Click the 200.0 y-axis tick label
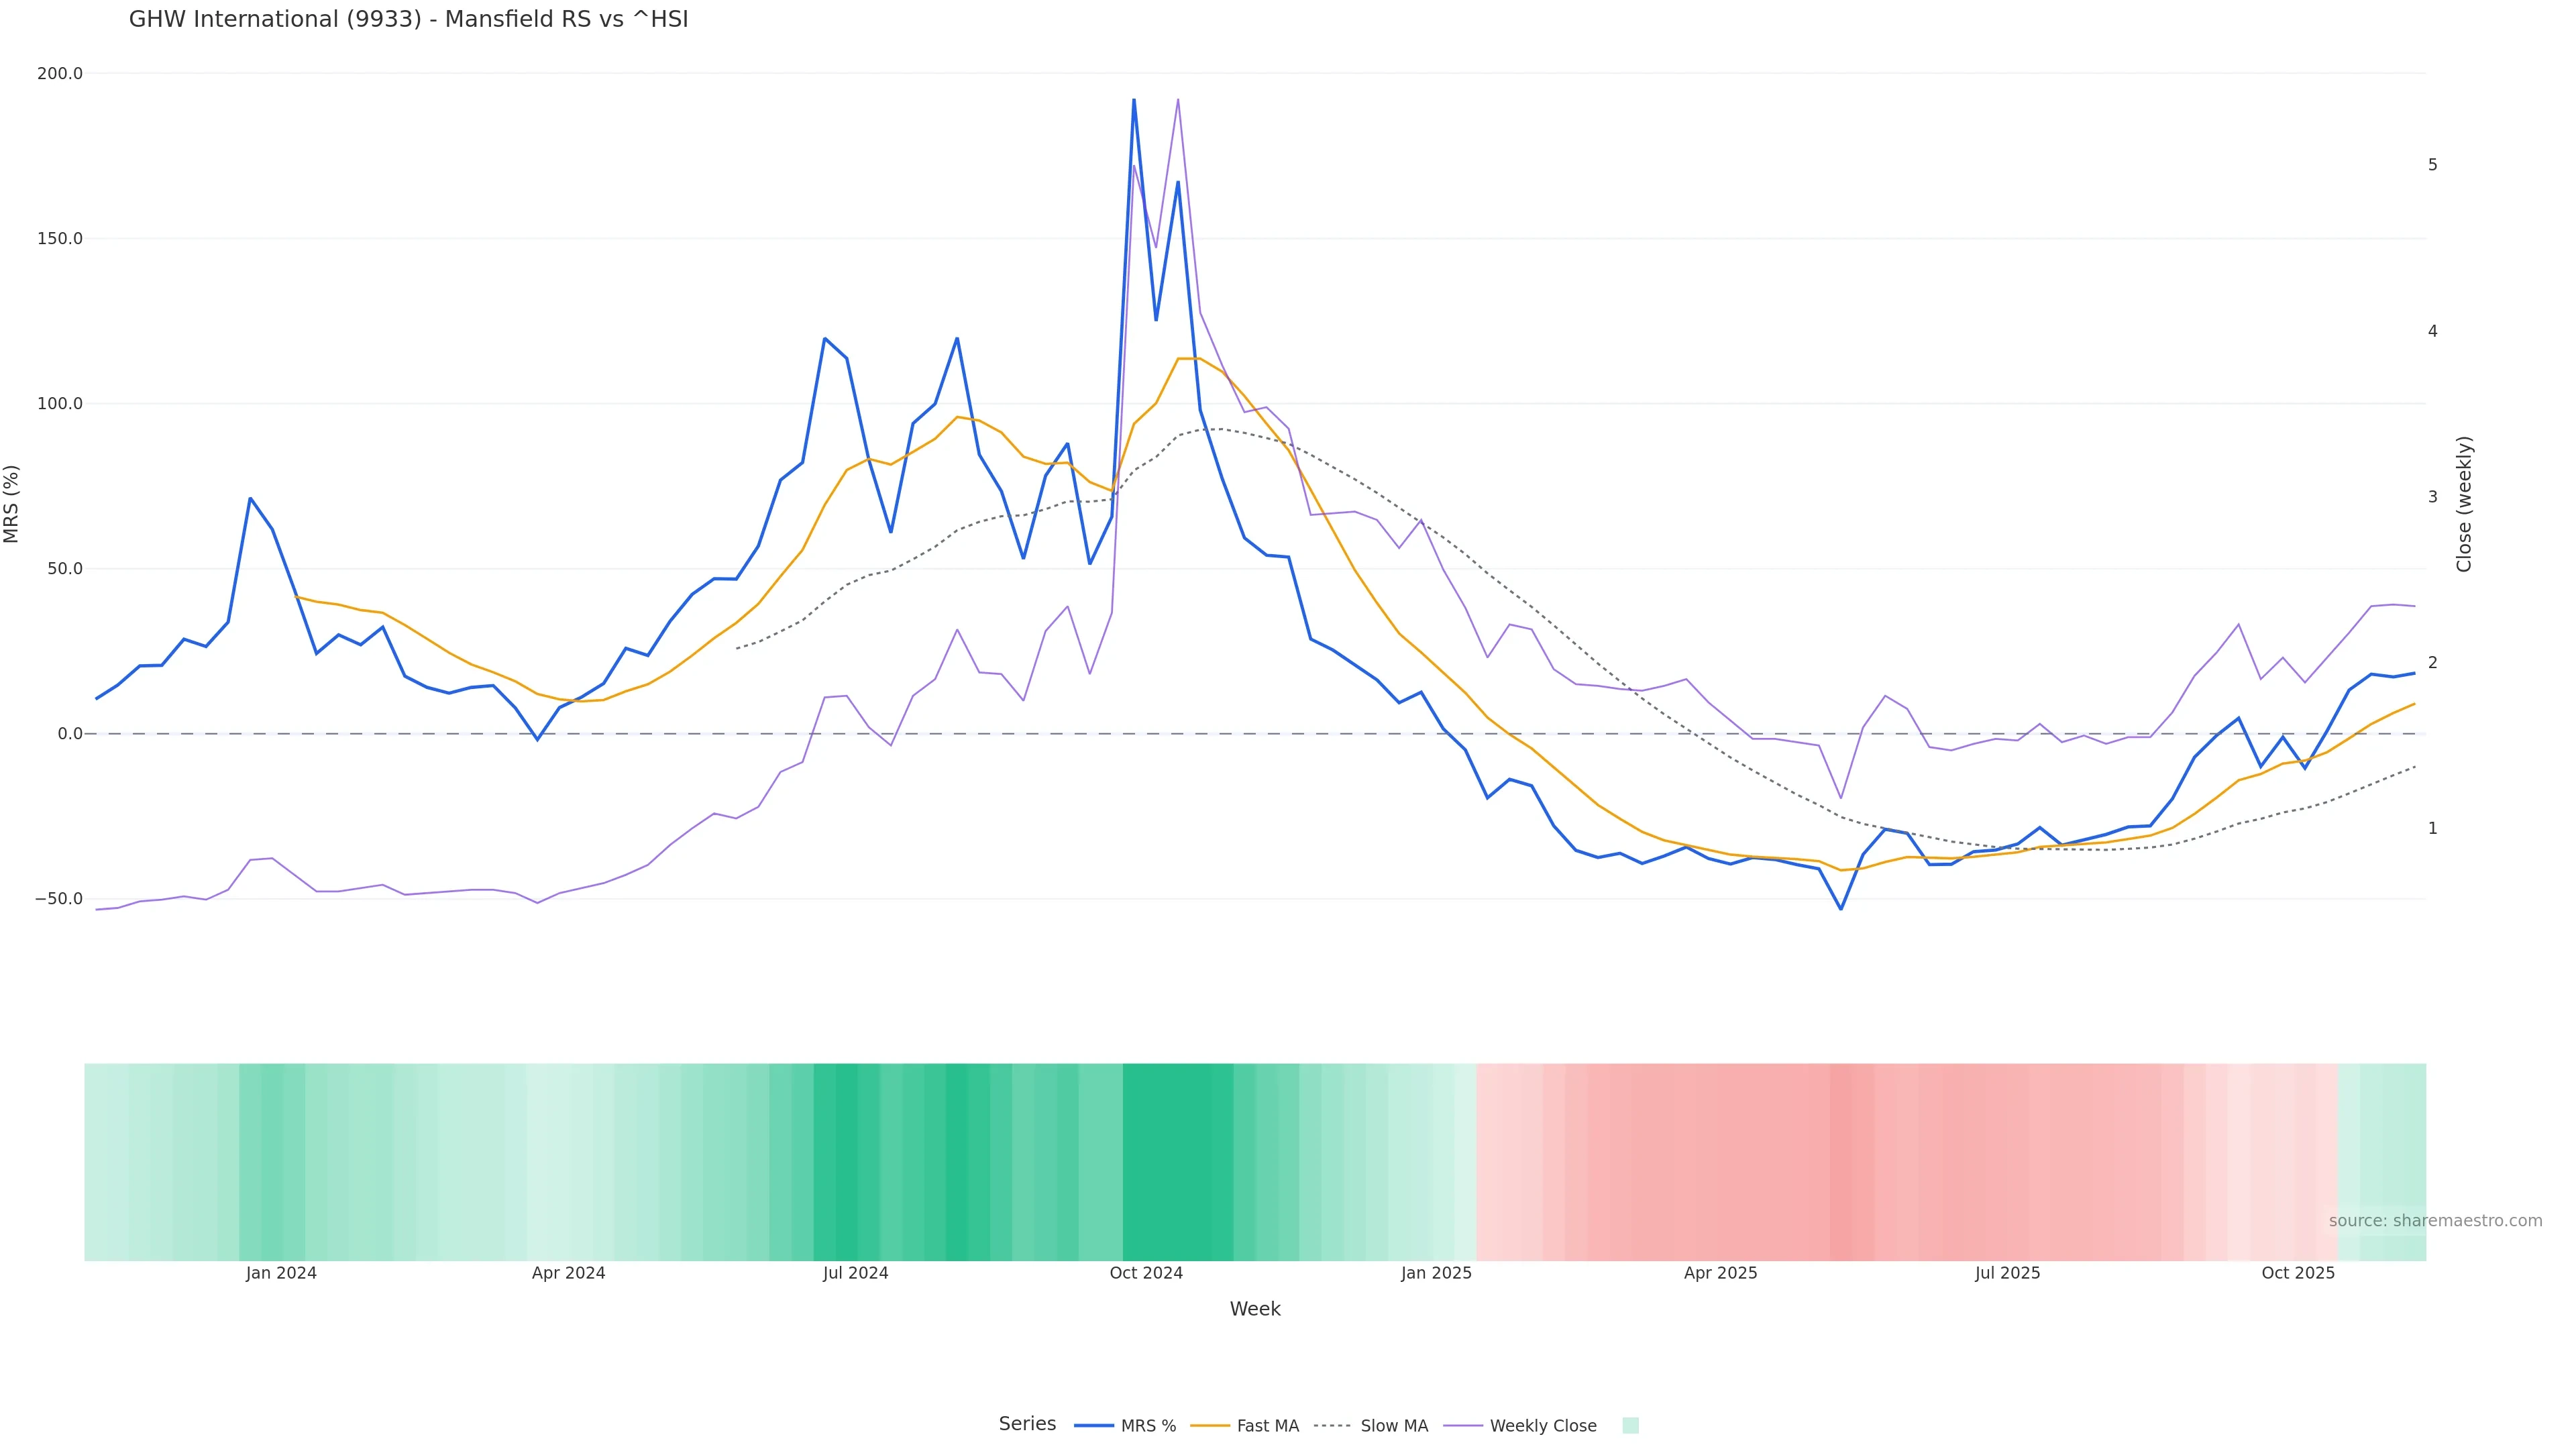Screen dimensions: 2576x1449 60,74
